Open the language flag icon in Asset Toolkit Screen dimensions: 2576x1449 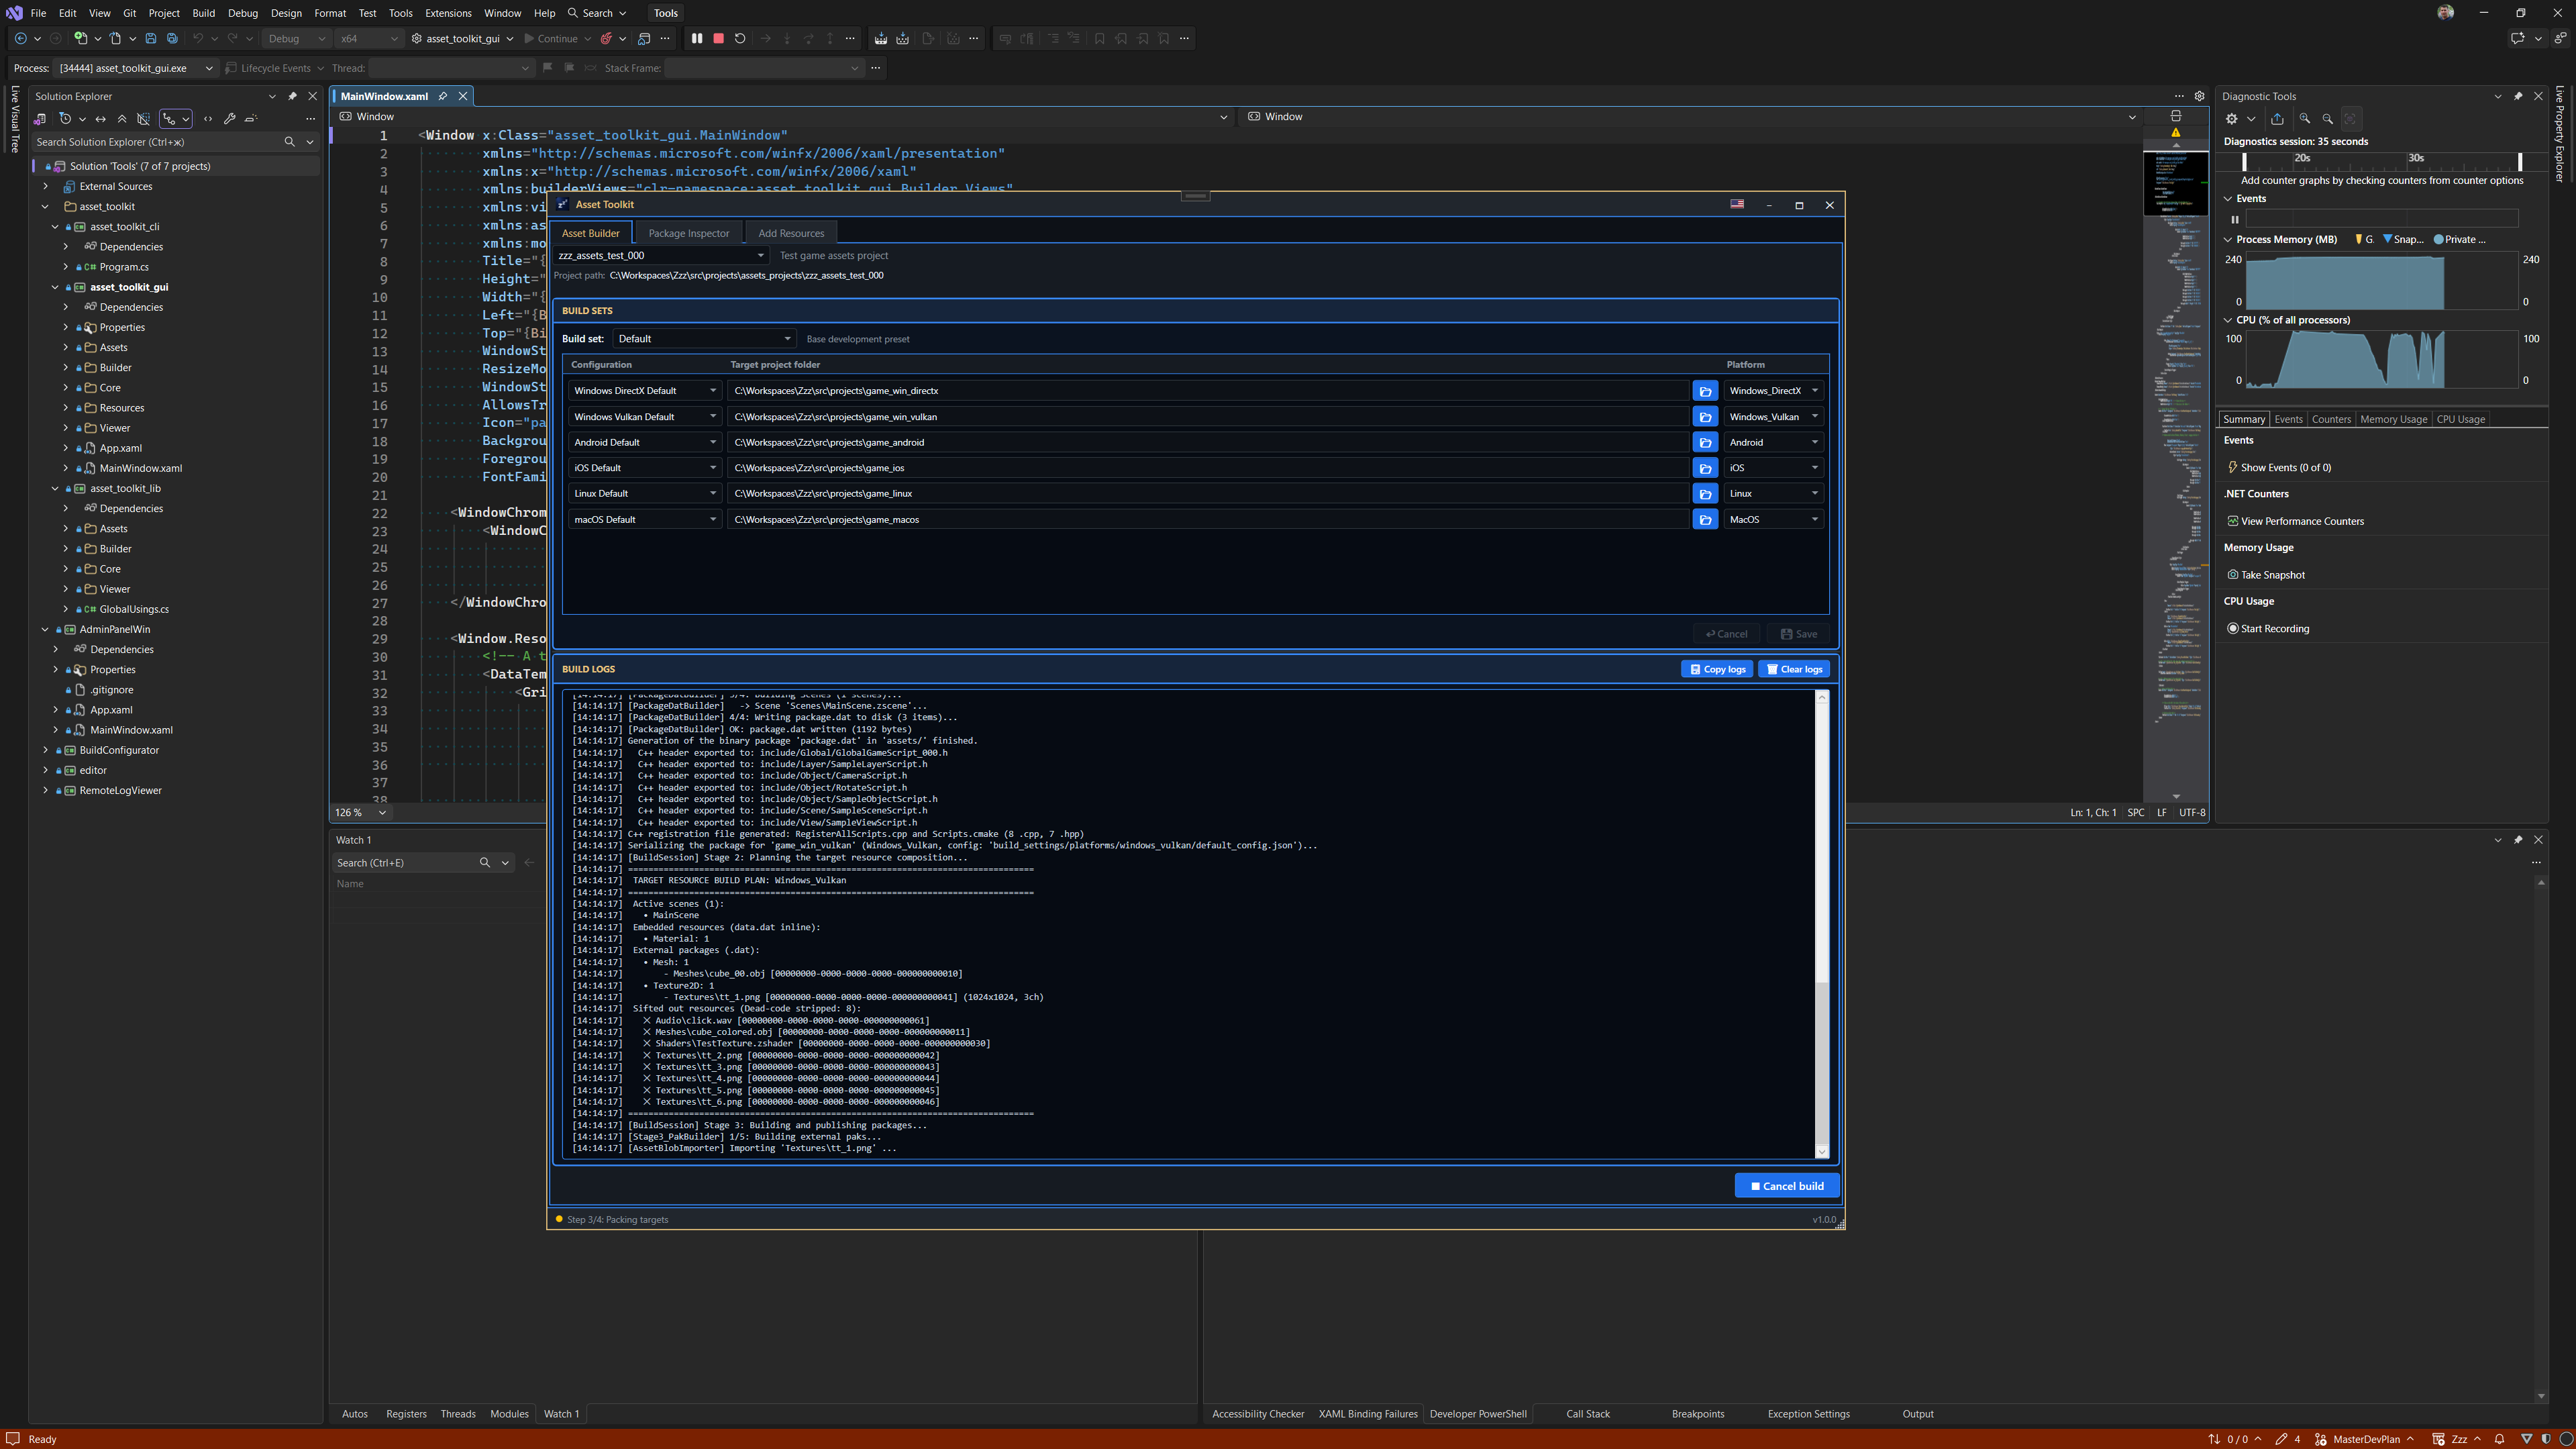point(1737,204)
